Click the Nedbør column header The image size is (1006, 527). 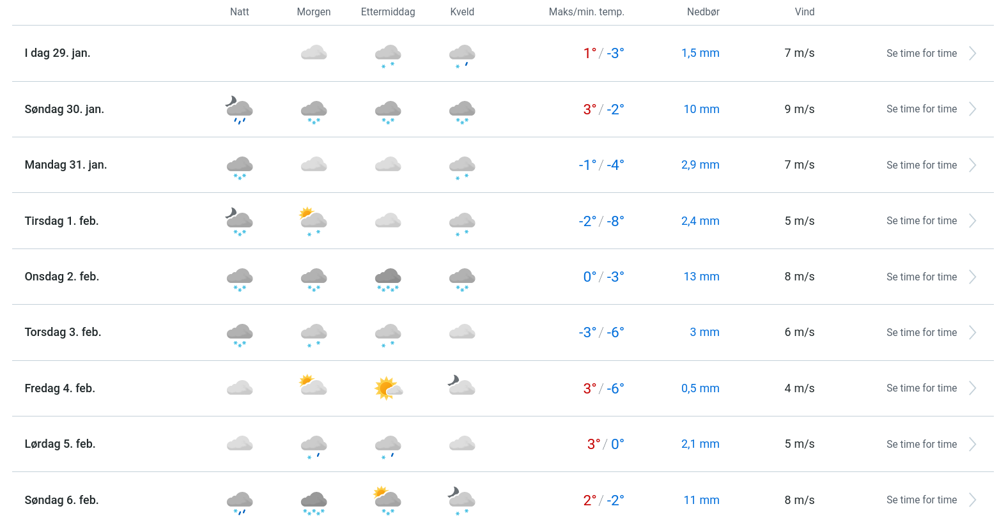tap(703, 12)
